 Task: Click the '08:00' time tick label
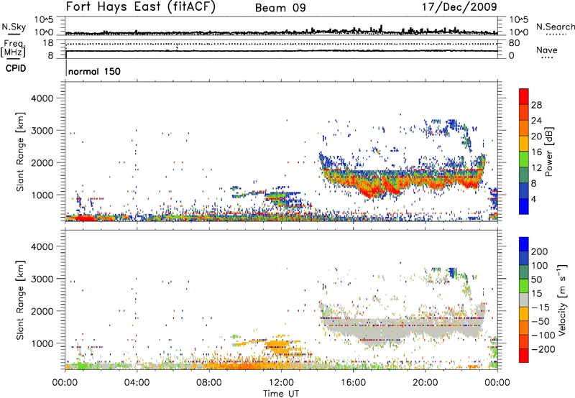(209, 383)
